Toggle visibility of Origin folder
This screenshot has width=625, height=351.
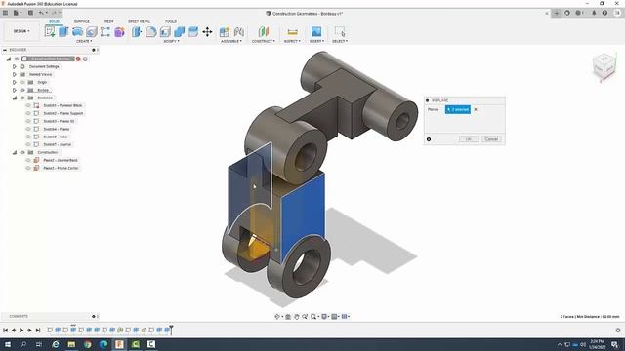pyautogui.click(x=22, y=82)
